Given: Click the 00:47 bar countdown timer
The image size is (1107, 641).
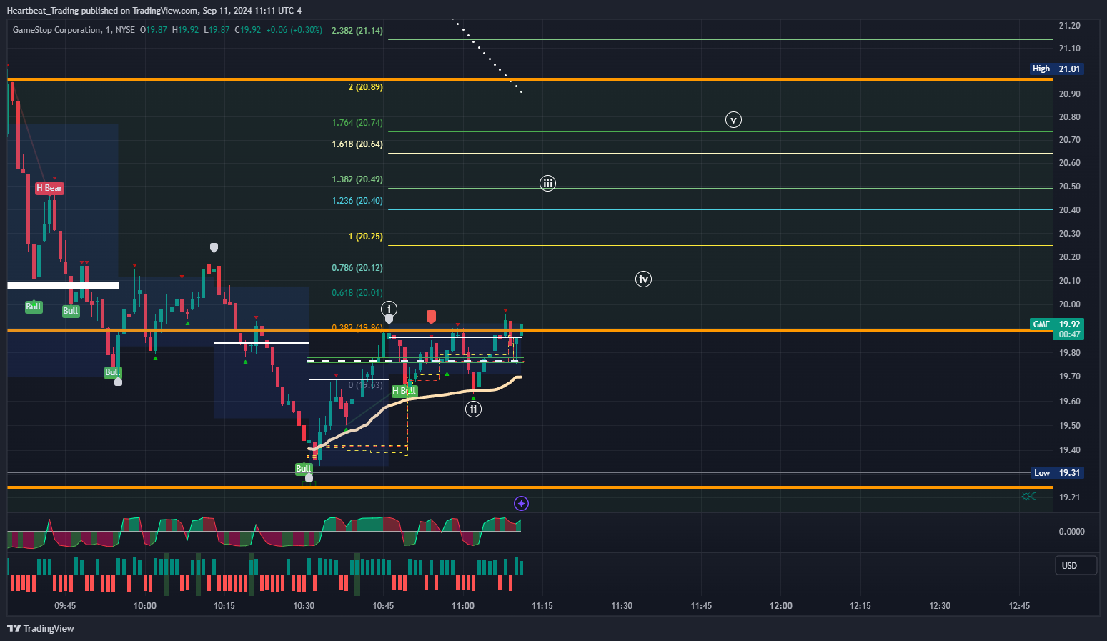Looking at the screenshot, I should (x=1069, y=334).
